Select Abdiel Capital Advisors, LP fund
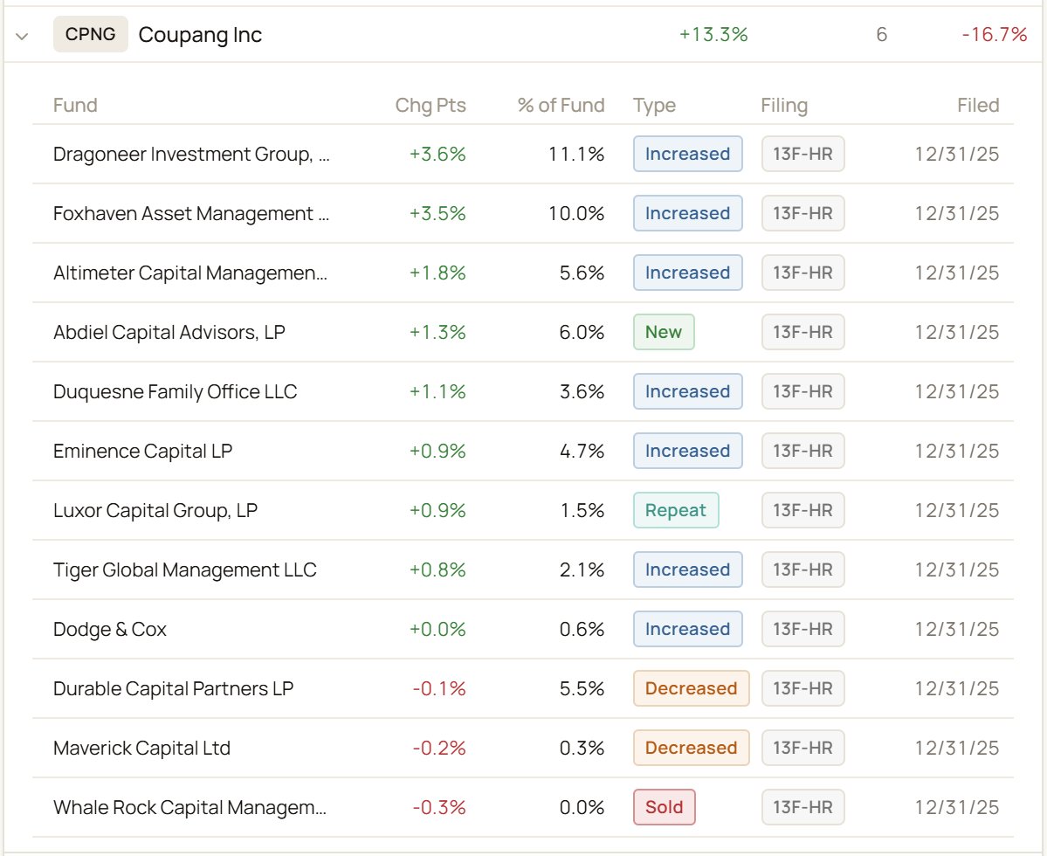The image size is (1047, 856). tap(169, 332)
